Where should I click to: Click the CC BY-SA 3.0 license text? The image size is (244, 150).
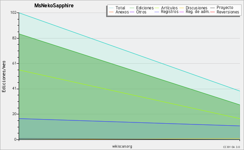pos(231,147)
